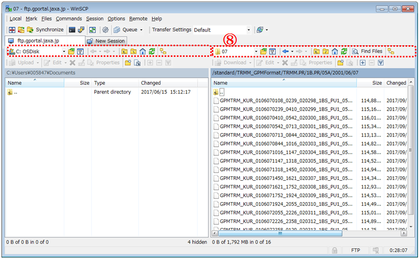Click remote Invert Selection icon
Screen dimensions: 420x259
(x=380, y=62)
